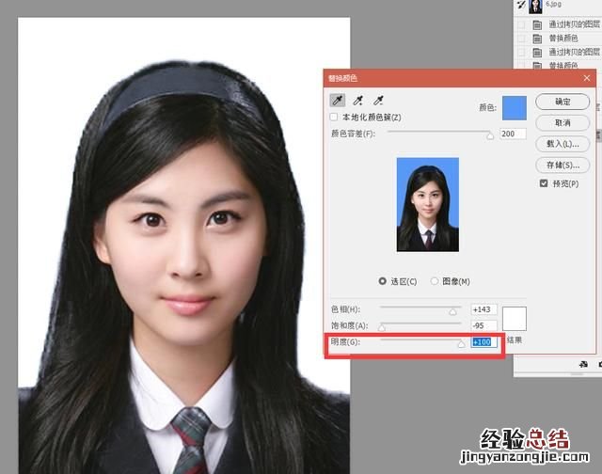Click the 明度 field showing +100
Image resolution: width=602 pixels, height=474 pixels.
[x=483, y=341]
